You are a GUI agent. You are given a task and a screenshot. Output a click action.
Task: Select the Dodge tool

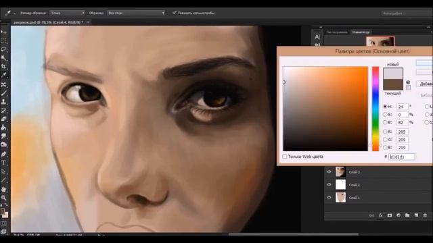pos(3,144)
